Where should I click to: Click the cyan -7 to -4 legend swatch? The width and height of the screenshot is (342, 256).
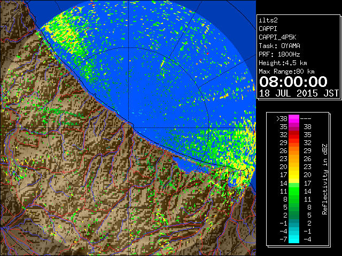294,239
